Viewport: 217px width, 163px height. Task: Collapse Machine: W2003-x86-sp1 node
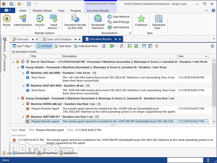(x=23, y=104)
